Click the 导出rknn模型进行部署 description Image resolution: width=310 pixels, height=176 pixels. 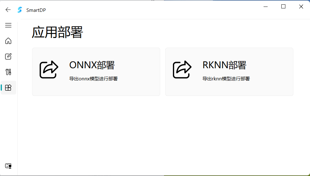click(226, 79)
